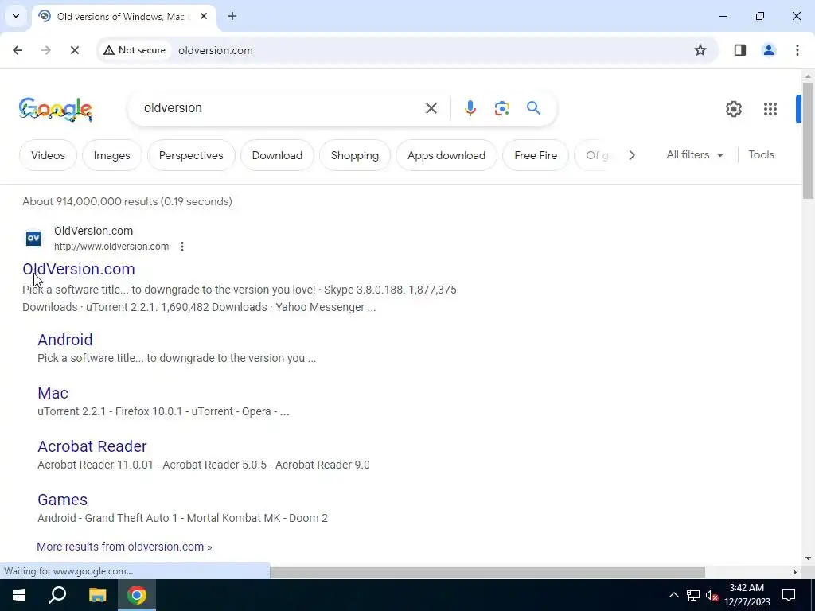Viewport: 815px width, 611px height.
Task: Click More results from oldversion.com
Action: coord(124,547)
